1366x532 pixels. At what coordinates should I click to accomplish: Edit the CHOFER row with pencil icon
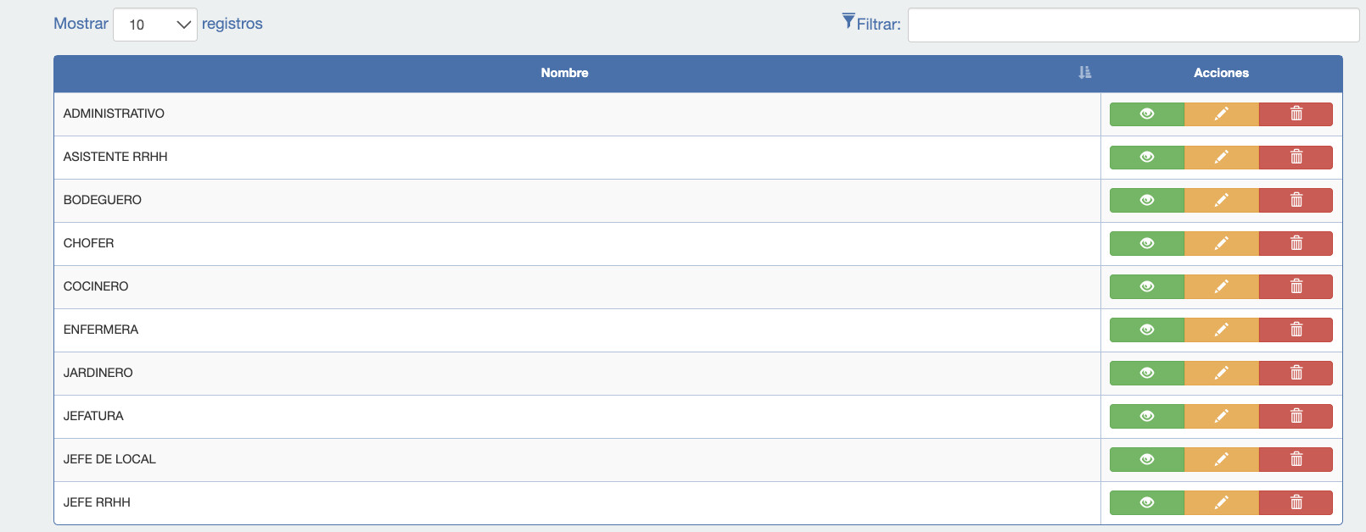tap(1221, 244)
